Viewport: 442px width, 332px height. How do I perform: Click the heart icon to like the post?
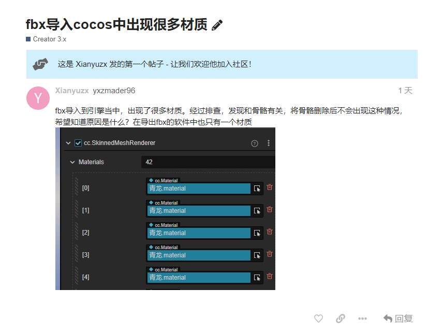pos(318,318)
